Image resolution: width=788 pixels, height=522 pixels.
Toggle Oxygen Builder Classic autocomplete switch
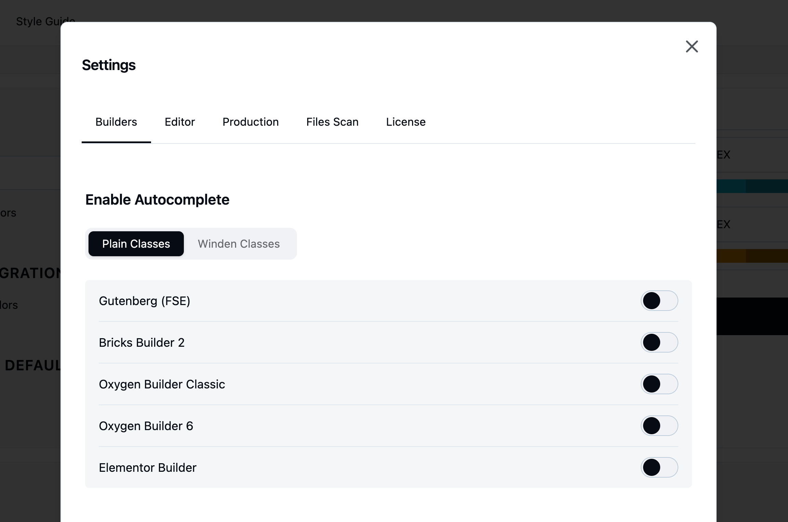[659, 384]
